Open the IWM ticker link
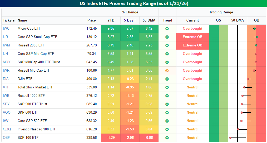This screenshot has height=143, width=267. (6, 45)
